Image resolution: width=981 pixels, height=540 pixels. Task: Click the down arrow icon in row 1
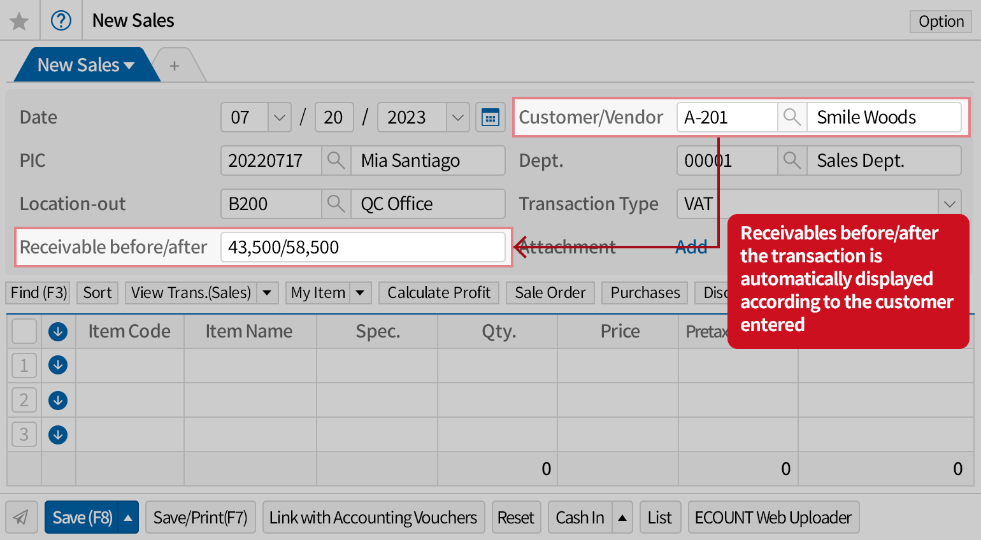pyautogui.click(x=58, y=366)
